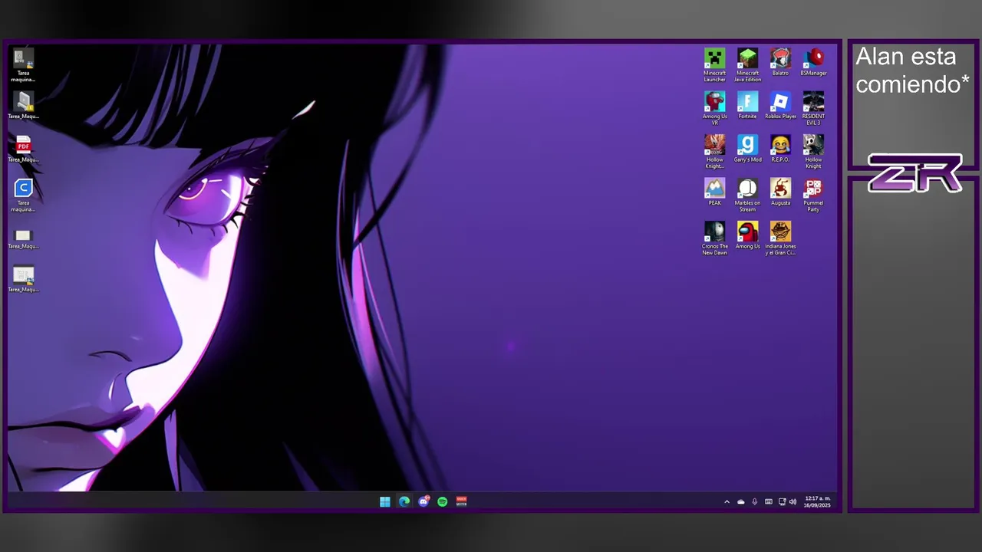Launch the Augusta shortcut
Screen dimensions: 982x552
coord(780,192)
